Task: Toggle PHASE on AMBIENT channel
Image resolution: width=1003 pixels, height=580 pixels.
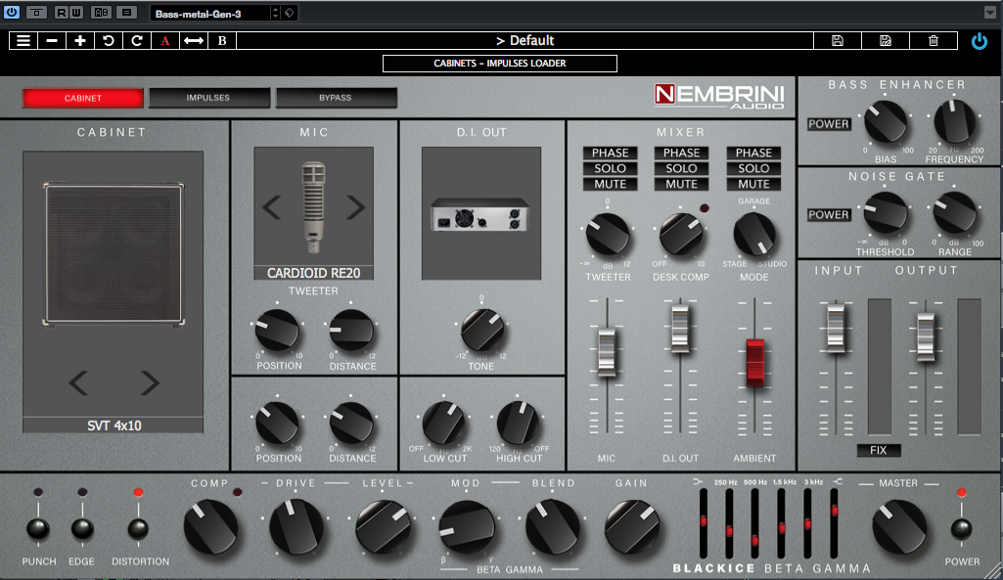Action: (x=752, y=153)
